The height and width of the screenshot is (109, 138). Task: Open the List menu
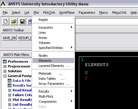pos(27,13)
